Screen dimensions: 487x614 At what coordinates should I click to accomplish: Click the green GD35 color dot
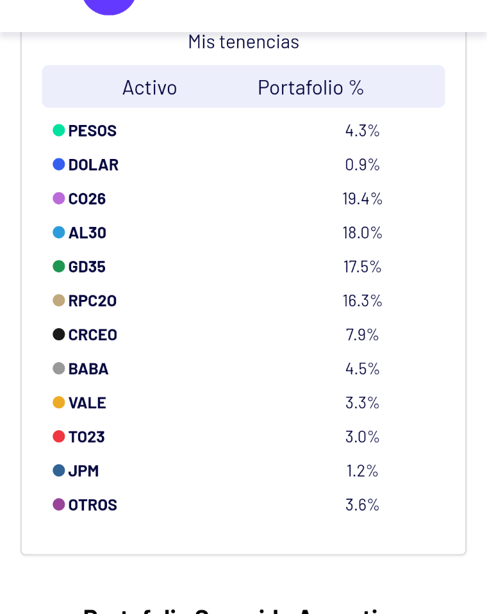click(x=59, y=267)
